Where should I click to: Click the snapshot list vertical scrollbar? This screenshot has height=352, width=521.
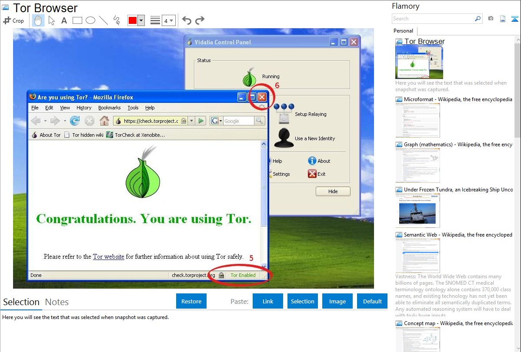pos(518,89)
